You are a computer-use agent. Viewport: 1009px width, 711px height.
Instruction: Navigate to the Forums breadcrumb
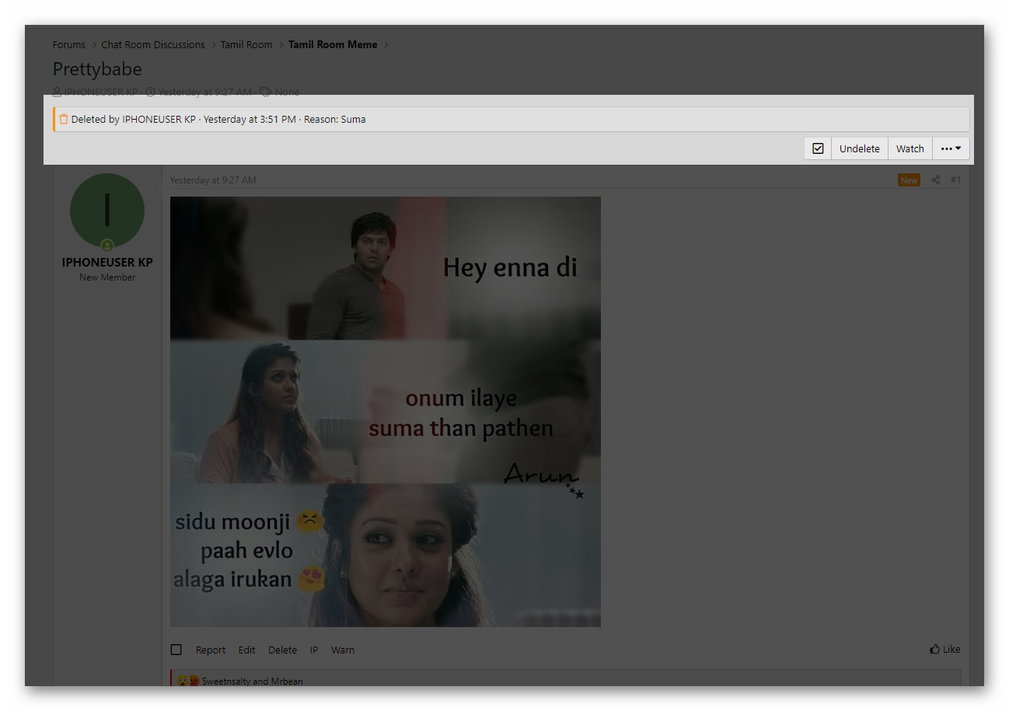[x=69, y=44]
